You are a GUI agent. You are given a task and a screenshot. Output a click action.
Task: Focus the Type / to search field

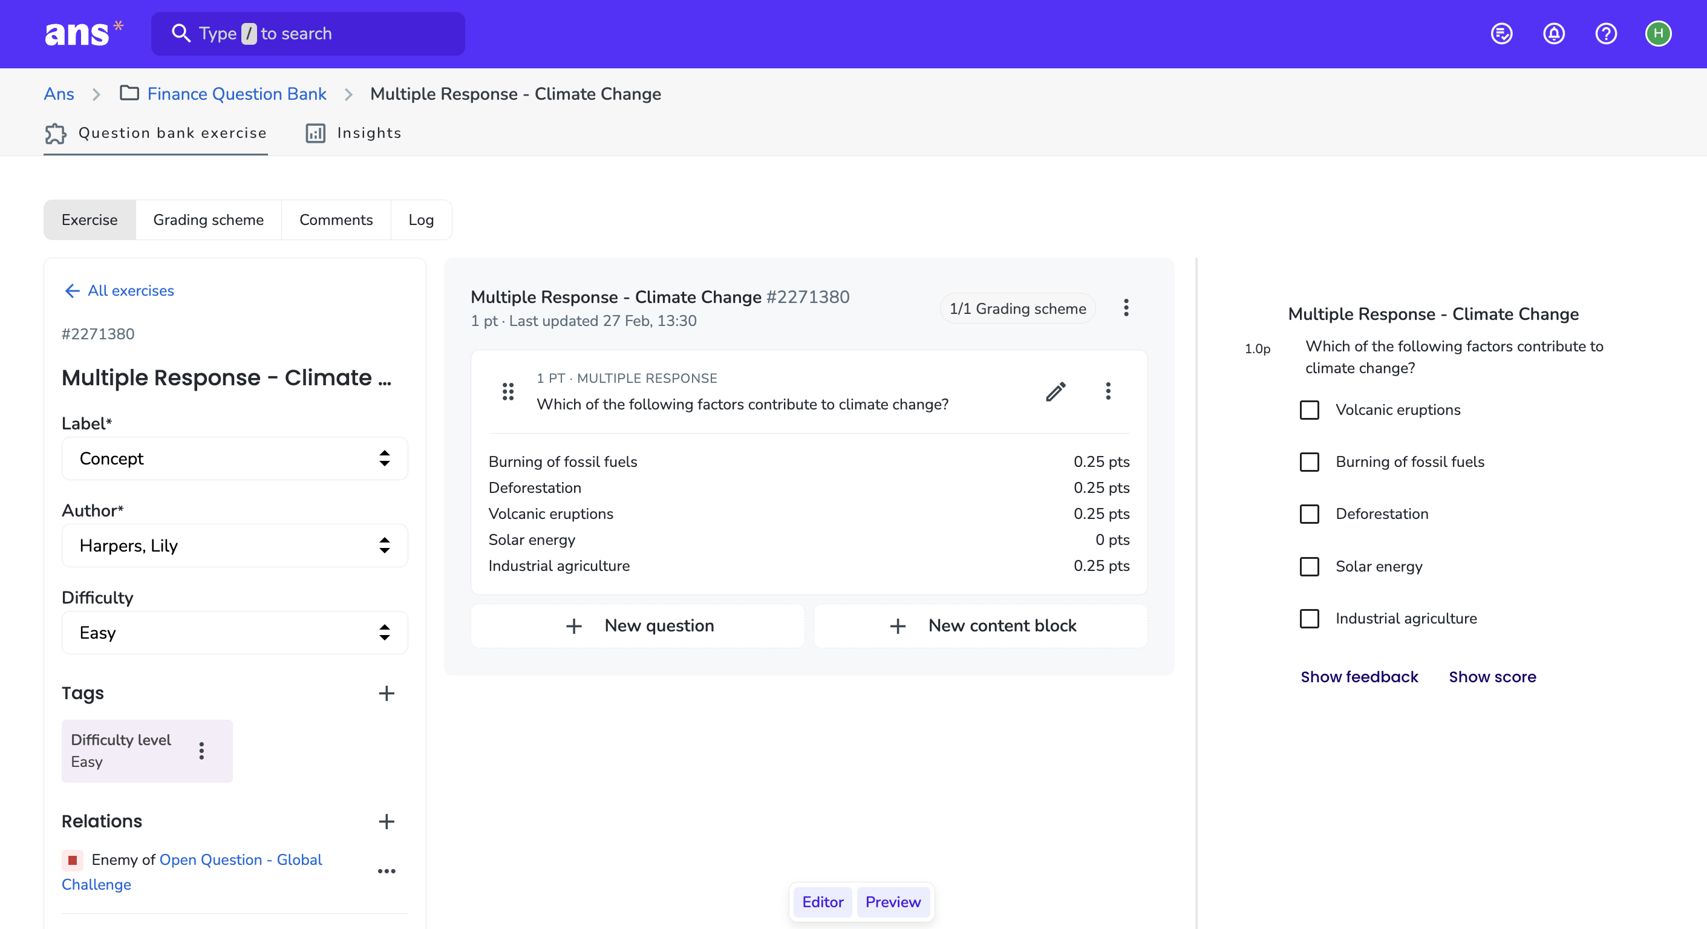(x=308, y=33)
